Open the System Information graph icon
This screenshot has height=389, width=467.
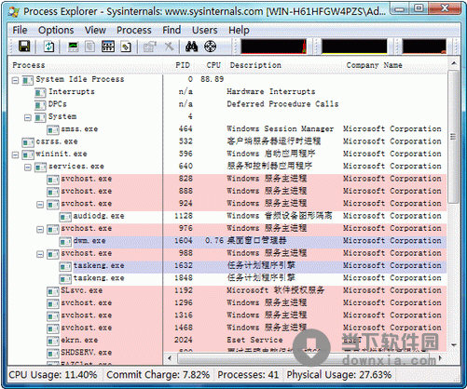coord(74,47)
